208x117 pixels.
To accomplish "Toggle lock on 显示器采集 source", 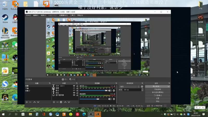I will [77, 95].
